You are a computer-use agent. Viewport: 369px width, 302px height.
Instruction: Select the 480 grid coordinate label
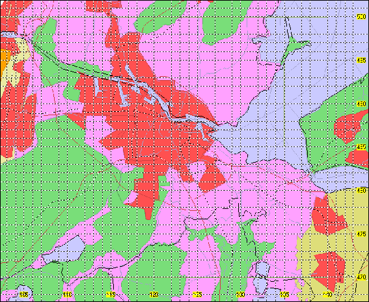(x=361, y=191)
